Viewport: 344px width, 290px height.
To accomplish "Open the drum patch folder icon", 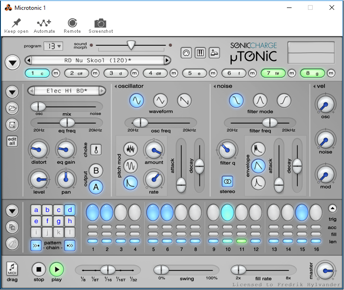I will (x=12, y=109).
